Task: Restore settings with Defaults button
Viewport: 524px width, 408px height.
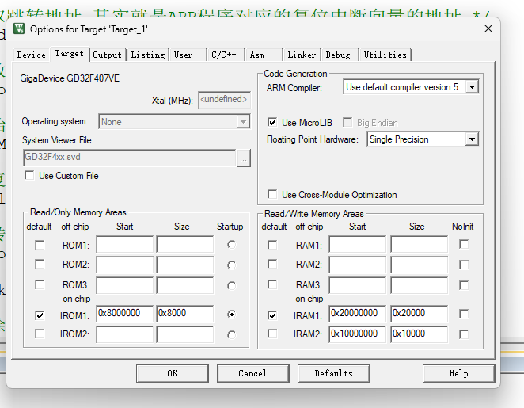Action: pos(334,374)
